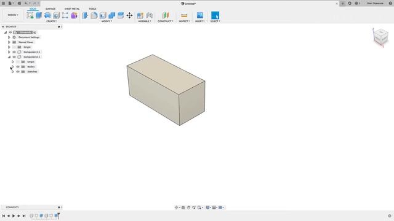Viewport: 394px width, 221px height.
Task: Open Display Settings in navigation bar
Action: 208,207
